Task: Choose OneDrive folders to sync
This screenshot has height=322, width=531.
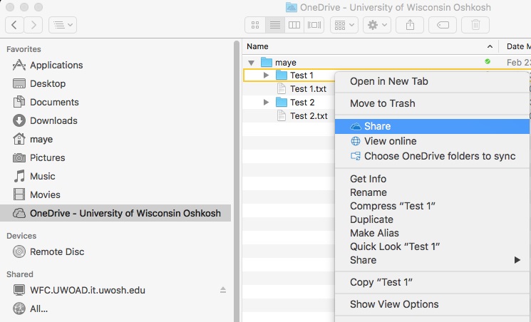Action: (x=432, y=156)
